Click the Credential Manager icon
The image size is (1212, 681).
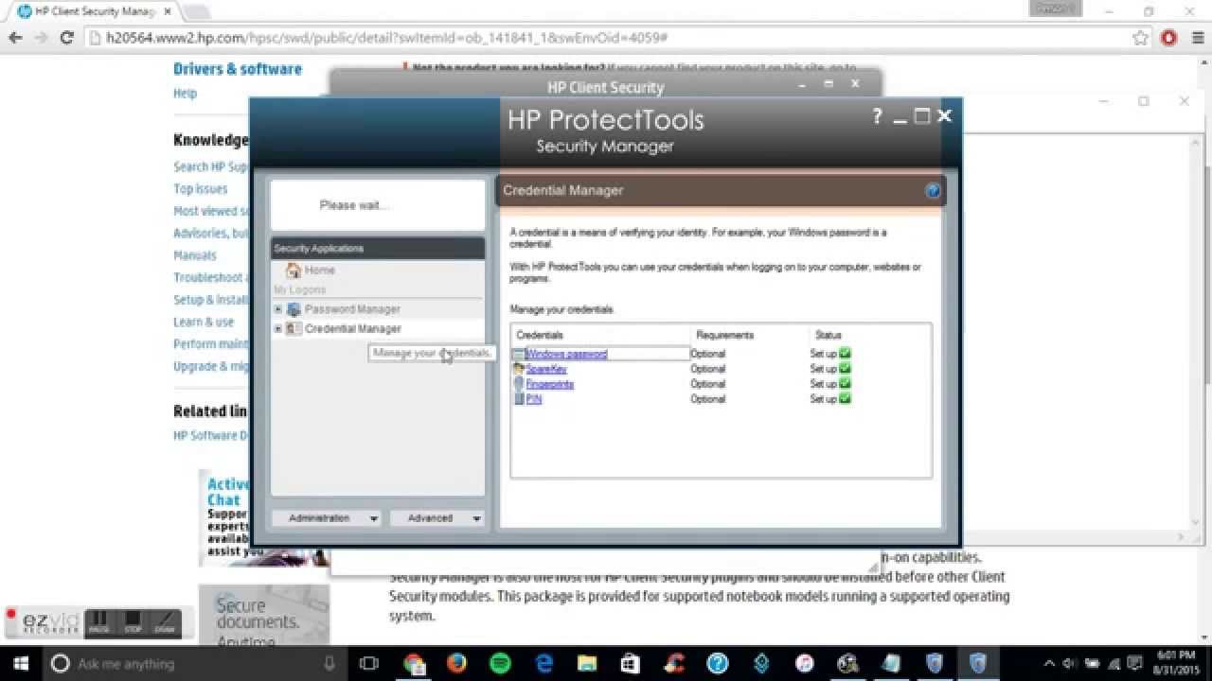[x=294, y=329]
